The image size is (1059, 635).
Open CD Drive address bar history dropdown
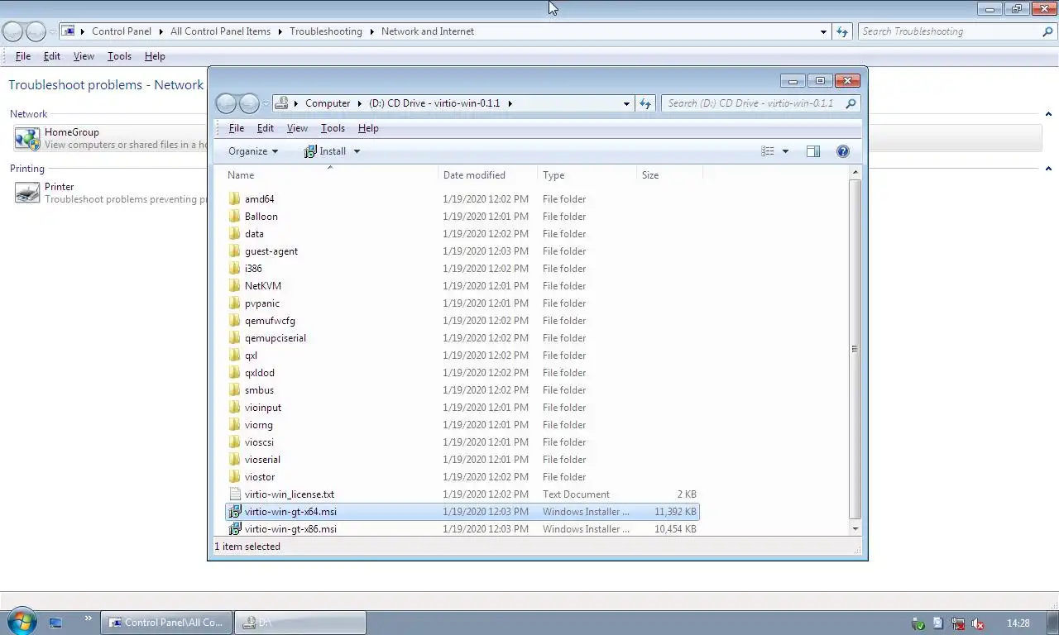click(x=626, y=103)
